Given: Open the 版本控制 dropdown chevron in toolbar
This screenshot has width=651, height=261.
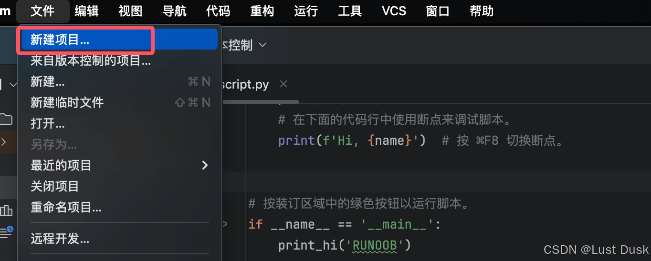Looking at the screenshot, I should pyautogui.click(x=262, y=45).
